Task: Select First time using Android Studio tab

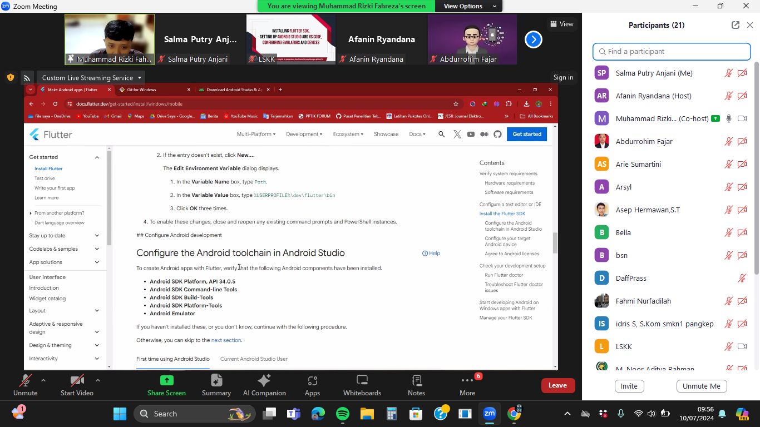Action: (x=173, y=359)
